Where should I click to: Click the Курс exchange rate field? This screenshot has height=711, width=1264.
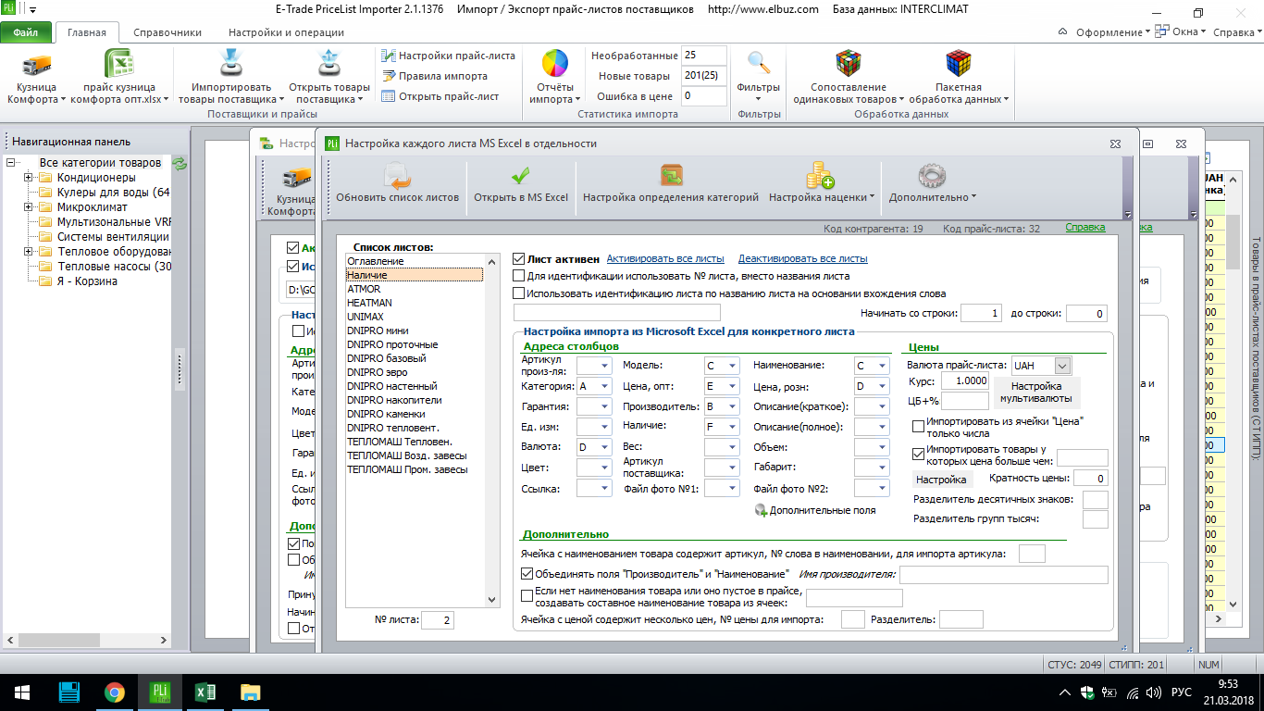tap(965, 380)
